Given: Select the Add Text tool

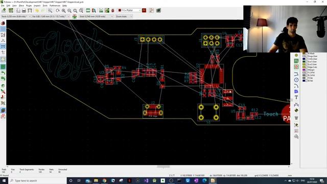Looking at the screenshot, I should point(296,98).
